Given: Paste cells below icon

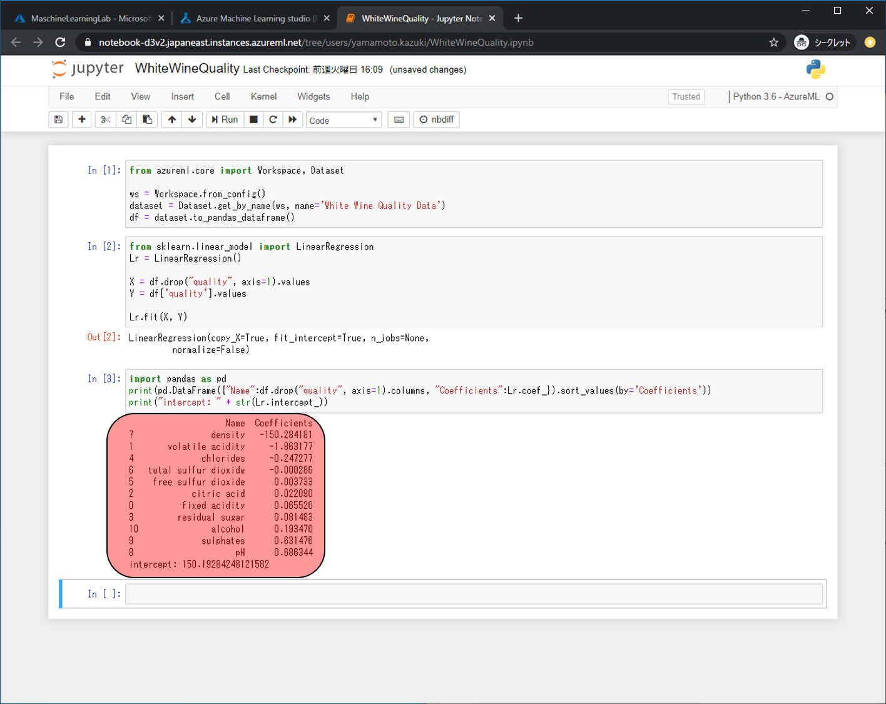Looking at the screenshot, I should [148, 120].
